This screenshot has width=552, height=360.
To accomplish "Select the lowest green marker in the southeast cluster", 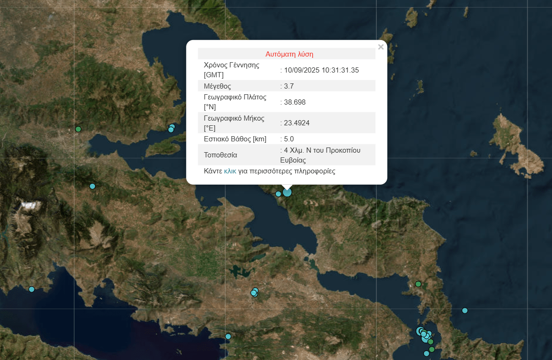I will click(432, 349).
